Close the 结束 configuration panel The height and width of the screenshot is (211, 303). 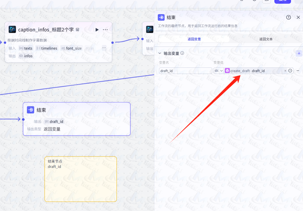pyautogui.click(x=298, y=17)
